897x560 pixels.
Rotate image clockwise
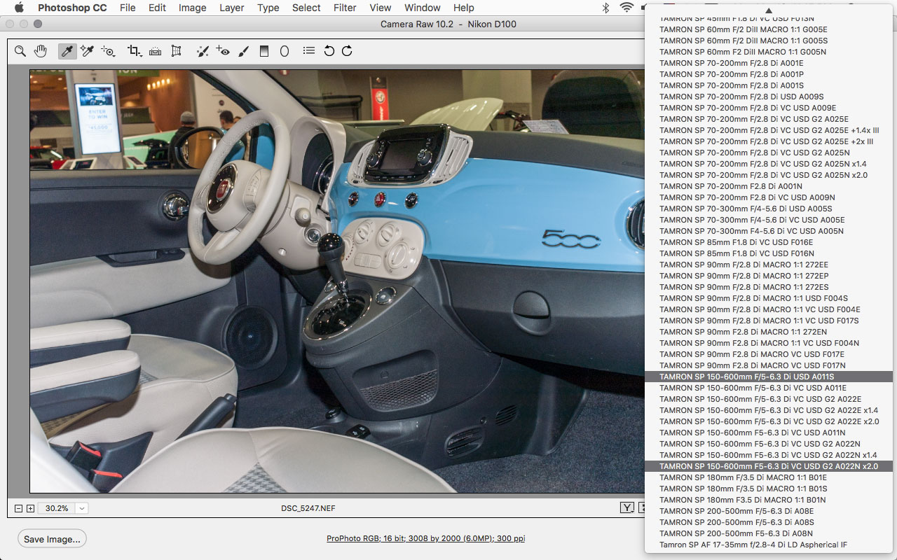[347, 51]
